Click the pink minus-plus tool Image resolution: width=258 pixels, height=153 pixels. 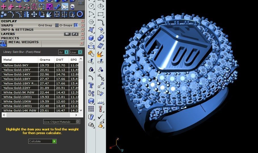pos(19,7)
